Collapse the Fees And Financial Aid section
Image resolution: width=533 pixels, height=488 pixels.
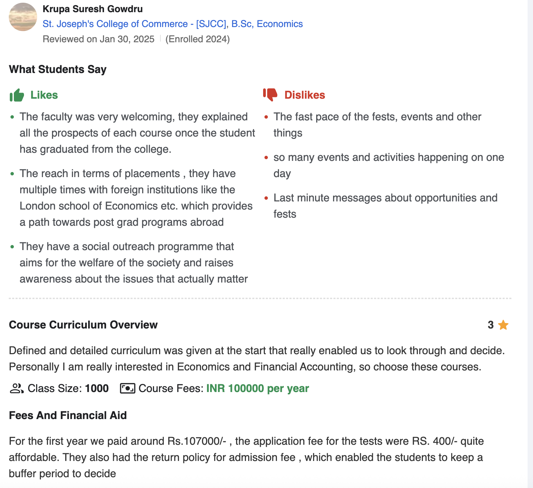click(68, 415)
